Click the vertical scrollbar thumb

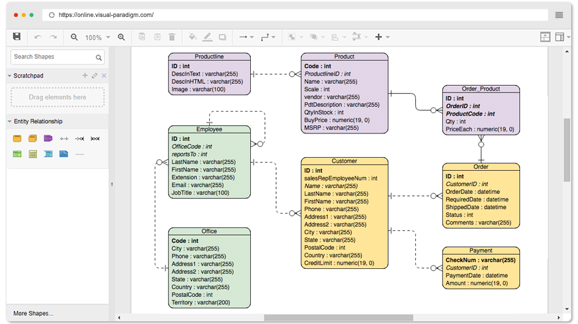(x=567, y=150)
